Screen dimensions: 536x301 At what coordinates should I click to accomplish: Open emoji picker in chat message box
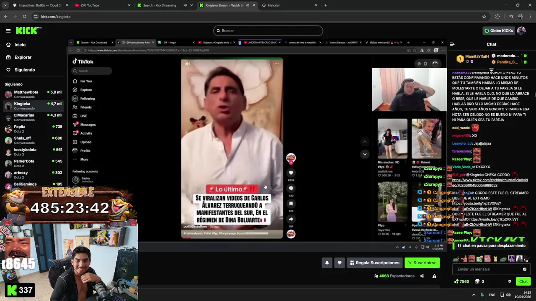[x=525, y=269]
